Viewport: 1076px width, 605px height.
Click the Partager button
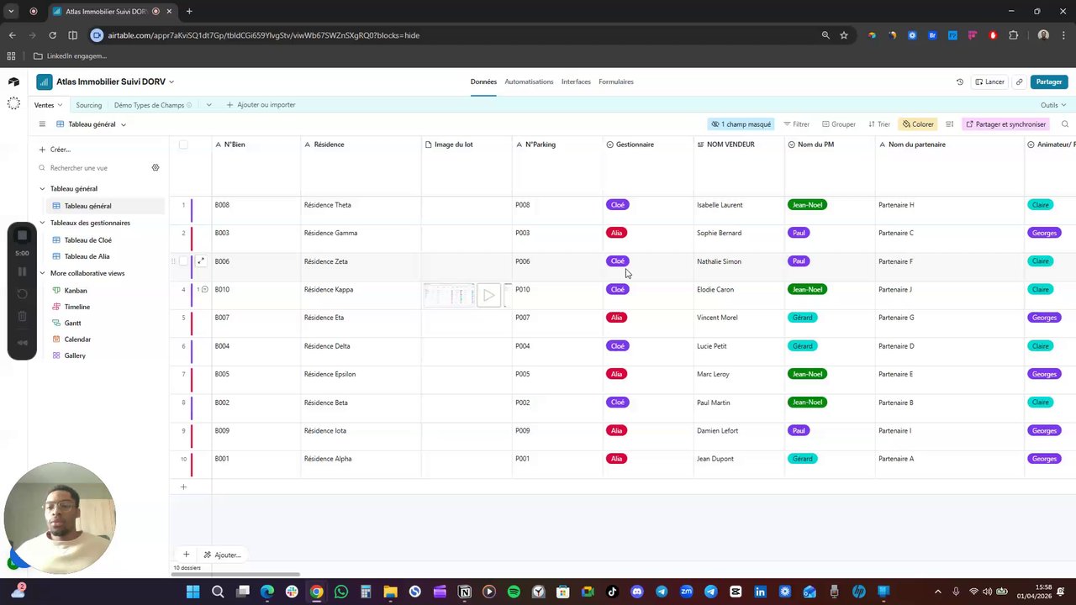point(1049,82)
